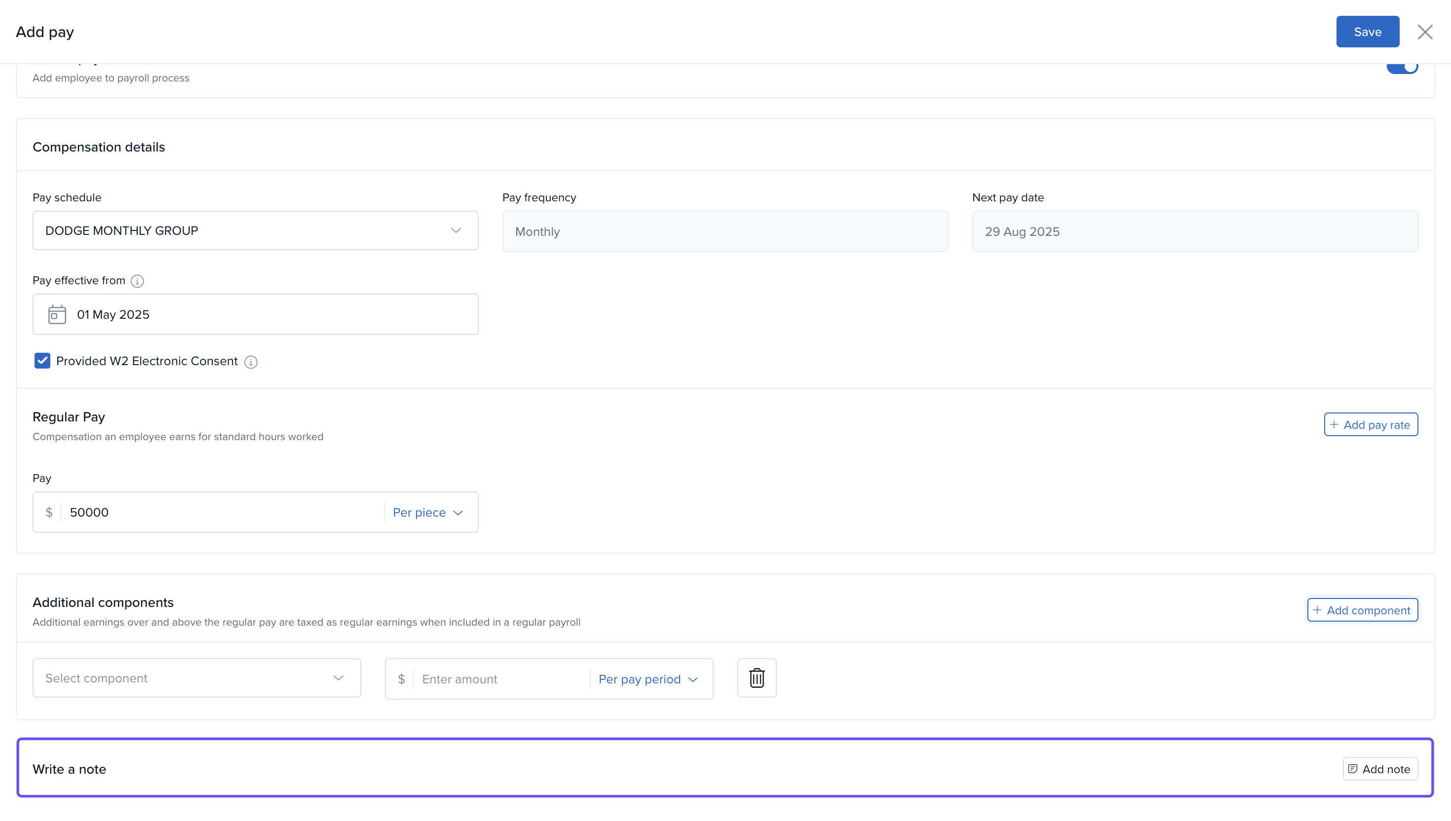Image resolution: width=1451 pixels, height=821 pixels.
Task: Open the Pay schedule dropdown
Action: point(256,230)
